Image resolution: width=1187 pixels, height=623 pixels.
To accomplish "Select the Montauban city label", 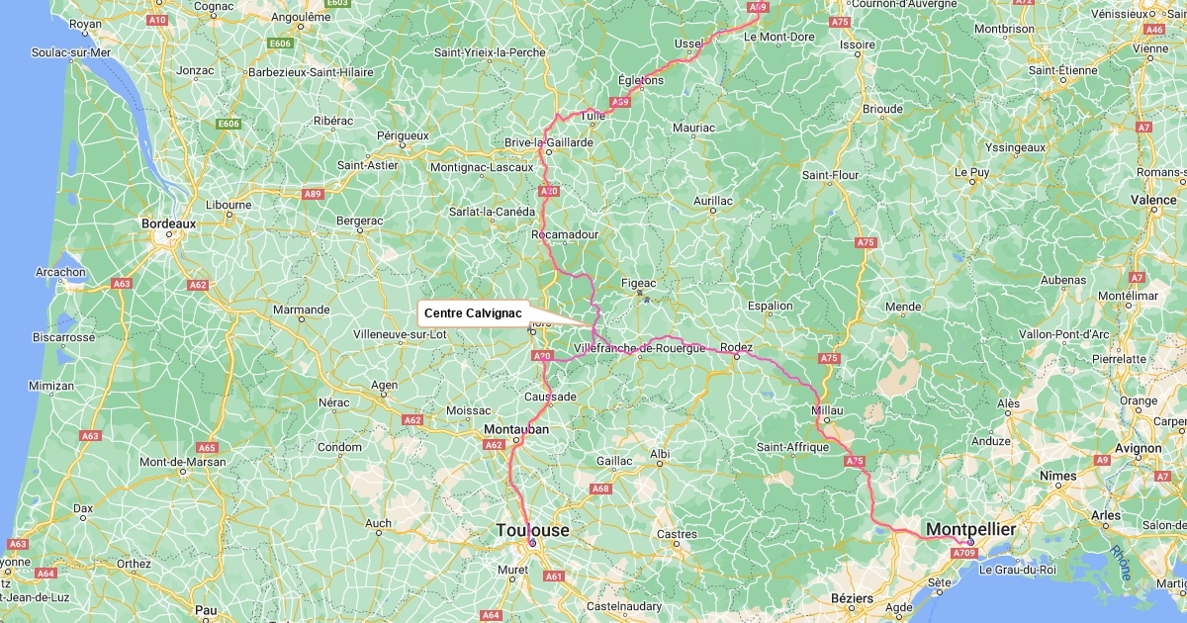I will (x=516, y=429).
